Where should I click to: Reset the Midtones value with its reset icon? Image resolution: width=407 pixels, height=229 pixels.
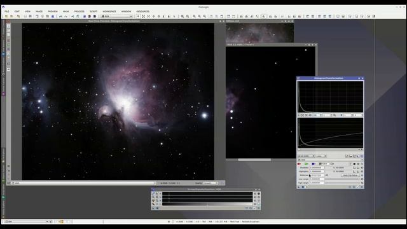tap(362, 176)
